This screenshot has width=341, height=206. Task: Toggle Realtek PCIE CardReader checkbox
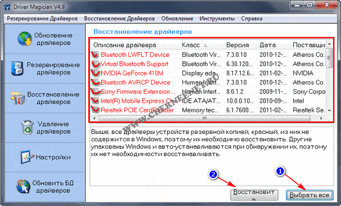[95, 110]
